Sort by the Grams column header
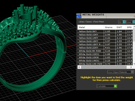 tap(109, 27)
